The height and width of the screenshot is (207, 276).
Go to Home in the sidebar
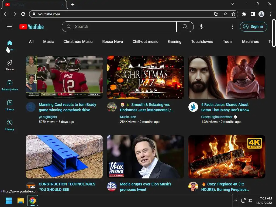(10, 45)
